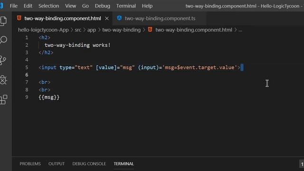Switch to the OUTPUT panel tab
304x171 pixels.
[57, 164]
